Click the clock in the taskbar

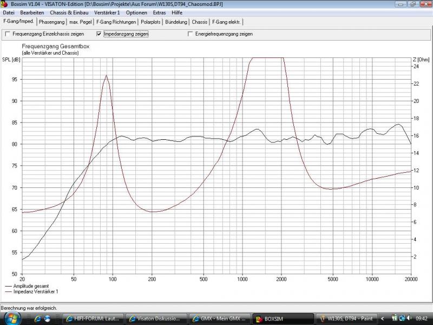(422, 318)
